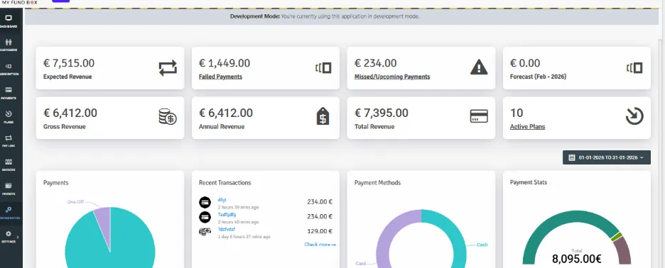Click the Failed Payments card icon
The image size is (665, 268).
coord(323,68)
